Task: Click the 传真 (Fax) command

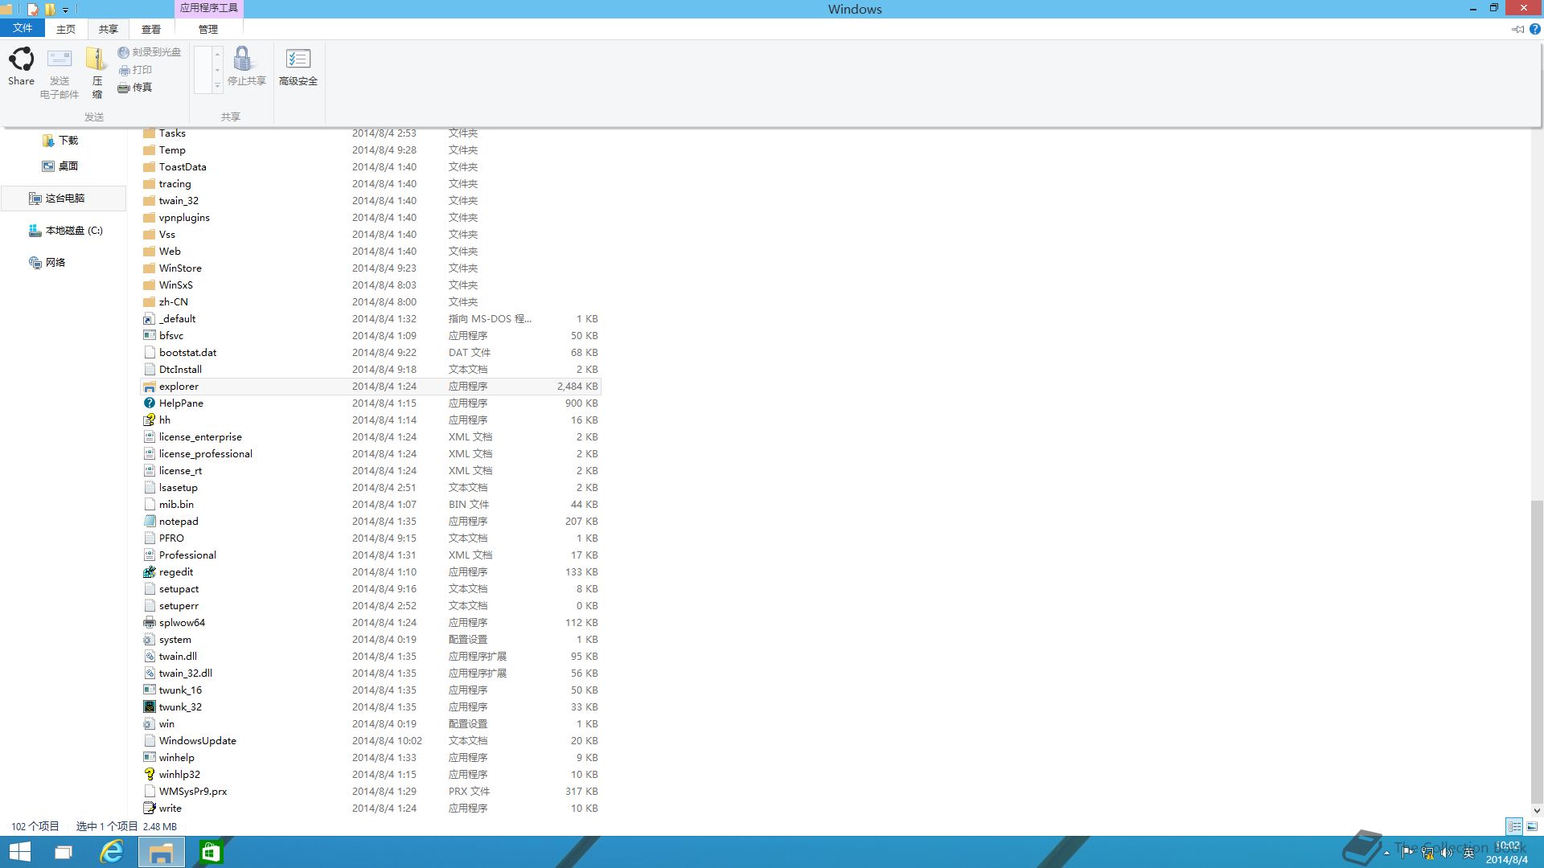Action: pyautogui.click(x=134, y=88)
